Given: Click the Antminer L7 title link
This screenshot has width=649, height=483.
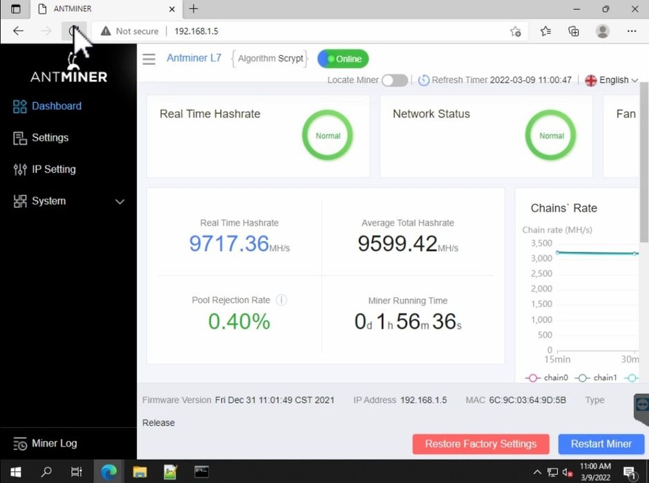Looking at the screenshot, I should 194,58.
